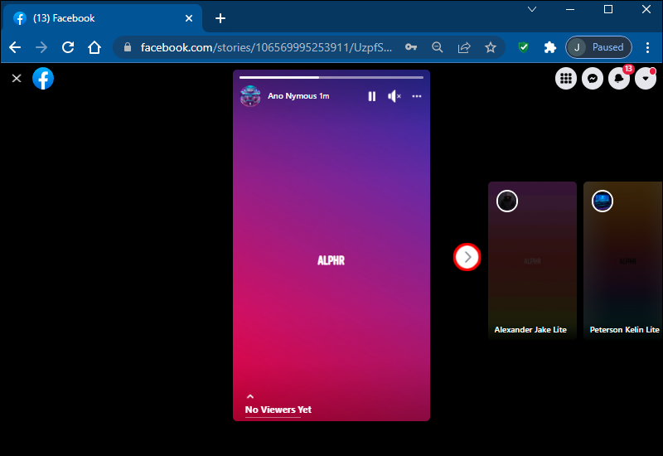663x456 pixels.
Task: Open the Facebook menu grid icon
Action: [566, 78]
